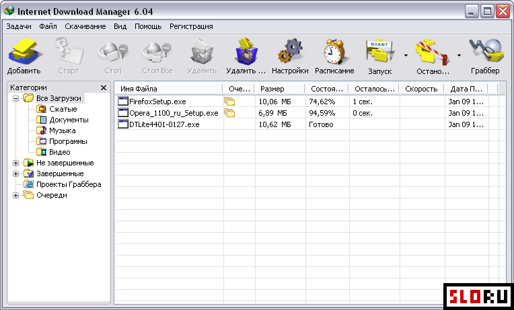This screenshot has width=514, height=310.
Task: Sort by the Дата П... column header
Action: coord(466,89)
